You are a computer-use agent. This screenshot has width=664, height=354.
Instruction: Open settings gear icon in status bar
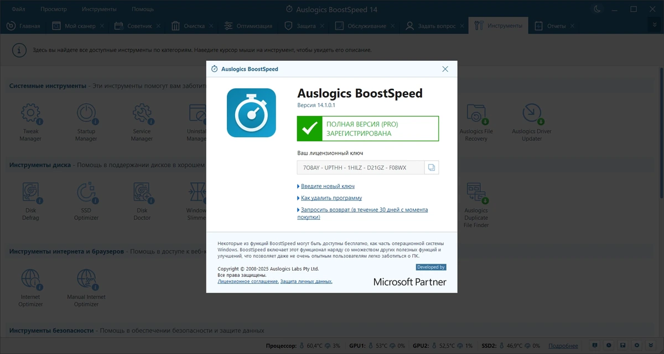pos(637,345)
